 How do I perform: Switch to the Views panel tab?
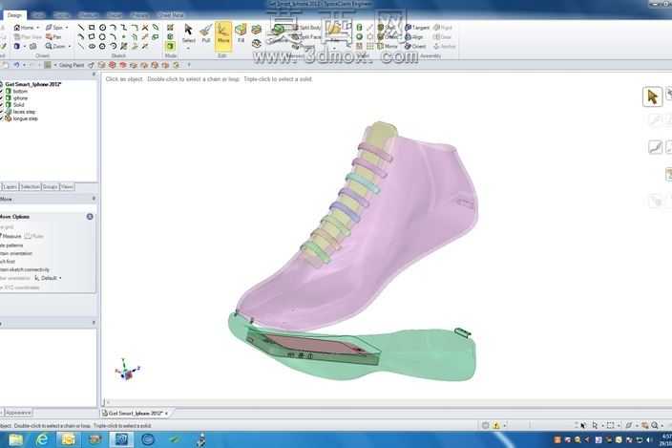click(x=67, y=187)
